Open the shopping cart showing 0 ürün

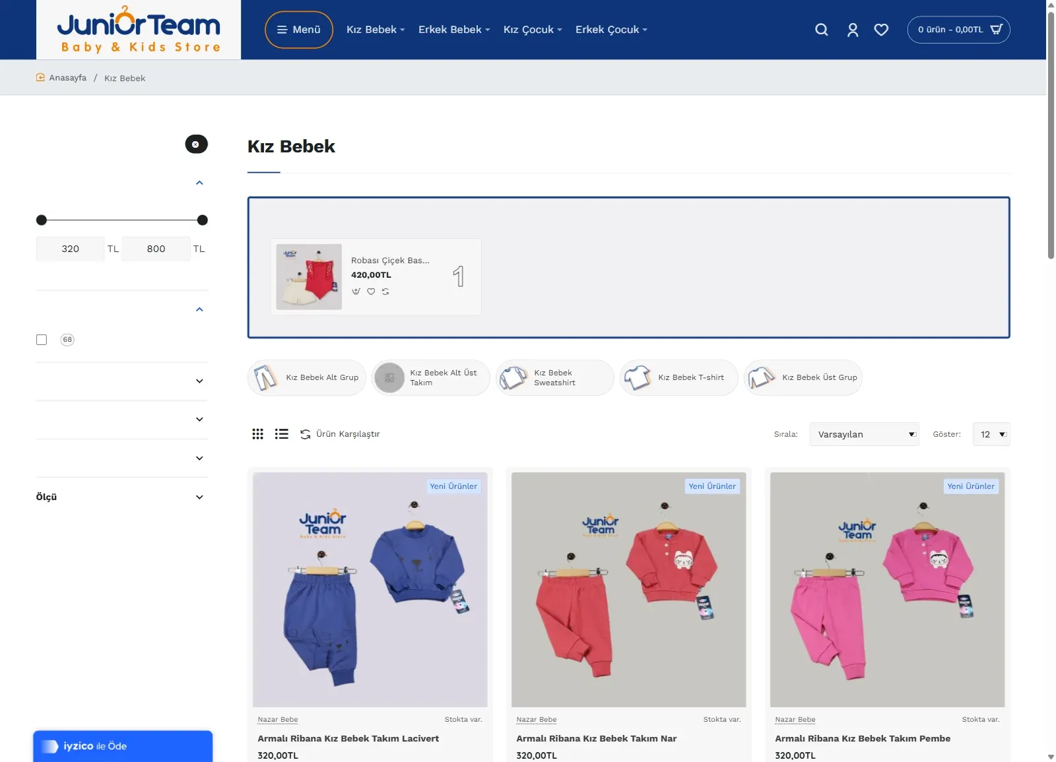click(x=958, y=30)
